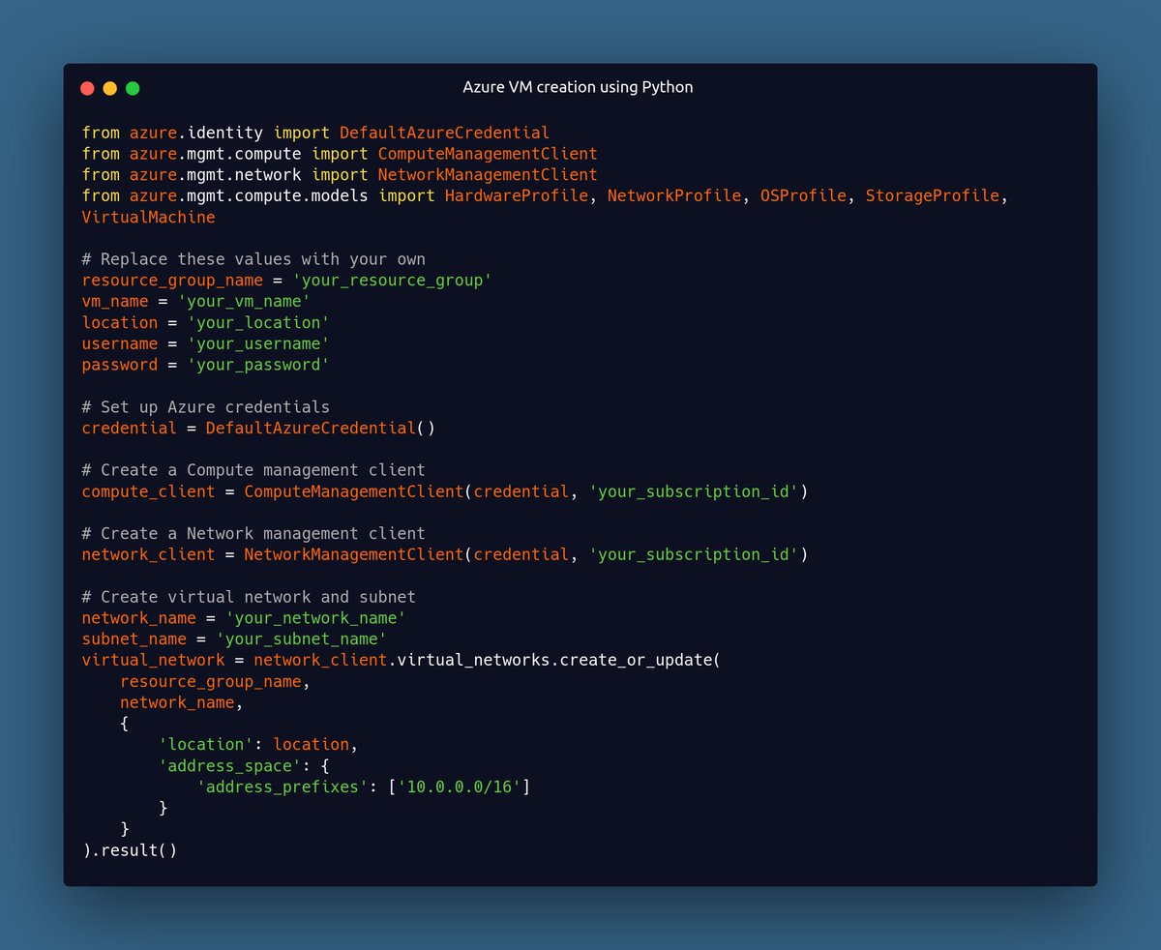Click 'DefaultAzureCredential()' call in credential assignment
Screen dimensions: 1161x950
pyautogui.click(x=320, y=429)
